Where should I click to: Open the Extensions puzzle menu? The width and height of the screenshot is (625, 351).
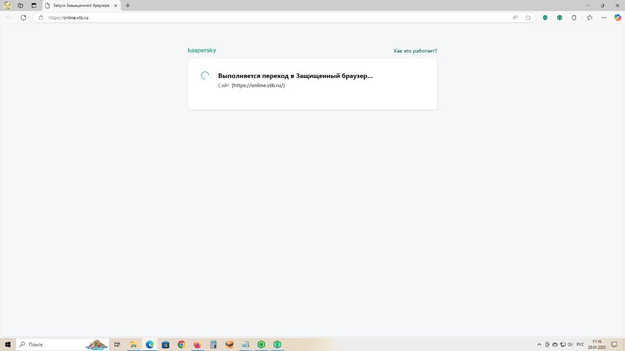(574, 18)
